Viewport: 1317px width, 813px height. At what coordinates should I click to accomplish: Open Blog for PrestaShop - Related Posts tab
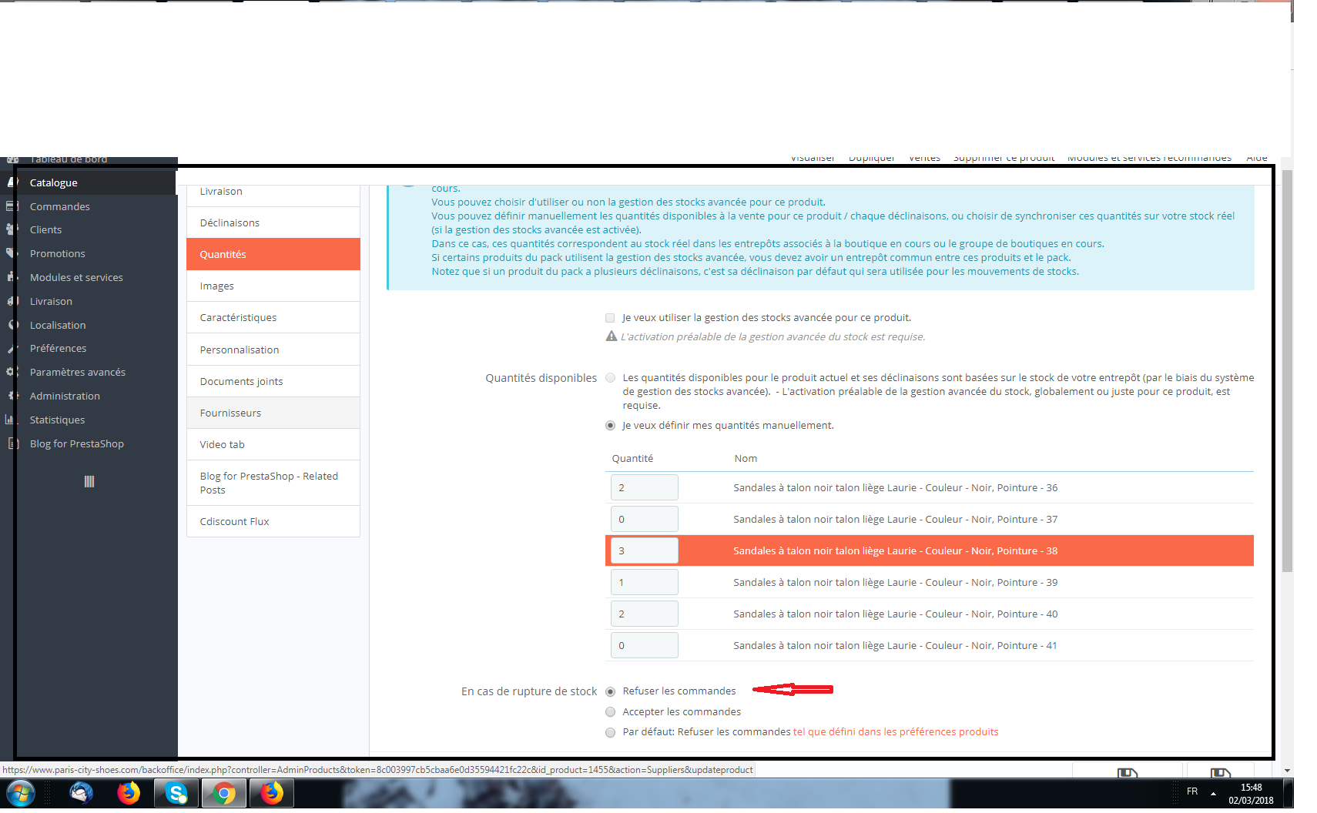273,483
